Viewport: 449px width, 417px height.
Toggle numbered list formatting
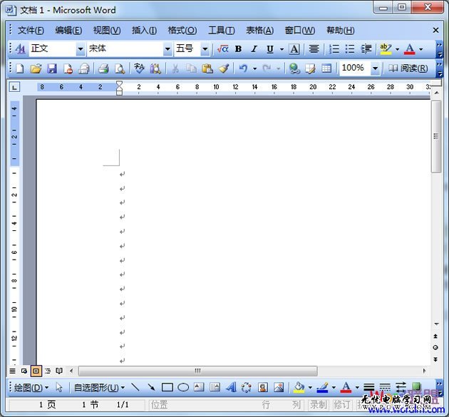coord(334,49)
